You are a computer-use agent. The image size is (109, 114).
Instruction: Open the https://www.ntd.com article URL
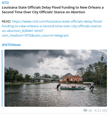57,21
